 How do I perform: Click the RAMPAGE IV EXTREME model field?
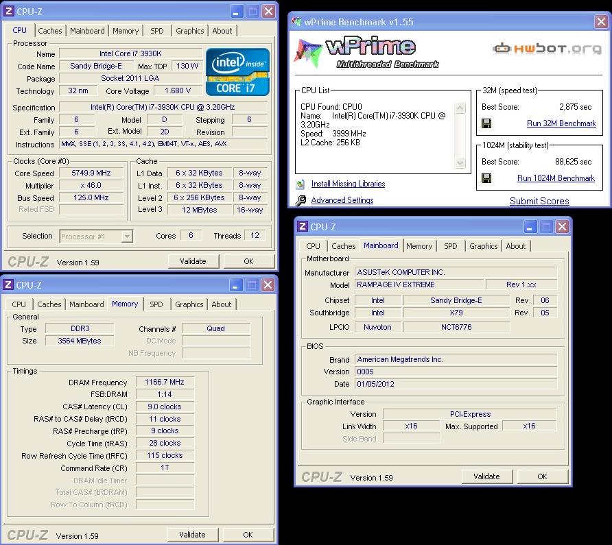pyautogui.click(x=419, y=284)
